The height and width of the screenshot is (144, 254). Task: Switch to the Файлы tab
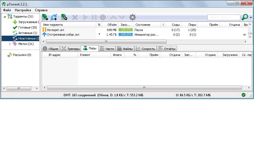[125, 49]
